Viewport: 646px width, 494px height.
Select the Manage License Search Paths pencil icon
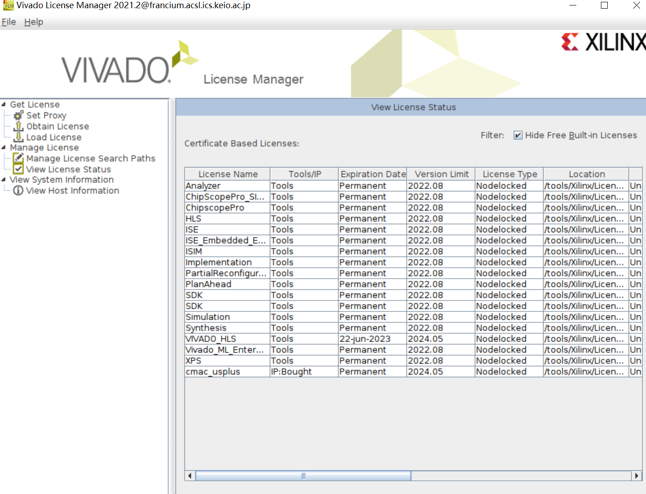click(18, 158)
